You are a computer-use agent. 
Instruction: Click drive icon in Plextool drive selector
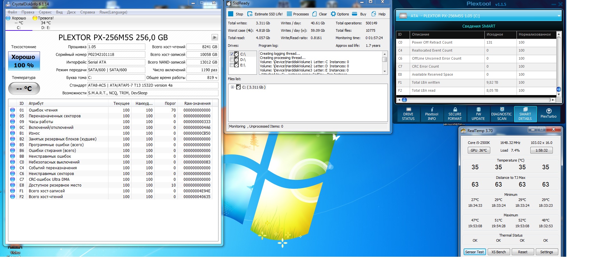tap(403, 16)
